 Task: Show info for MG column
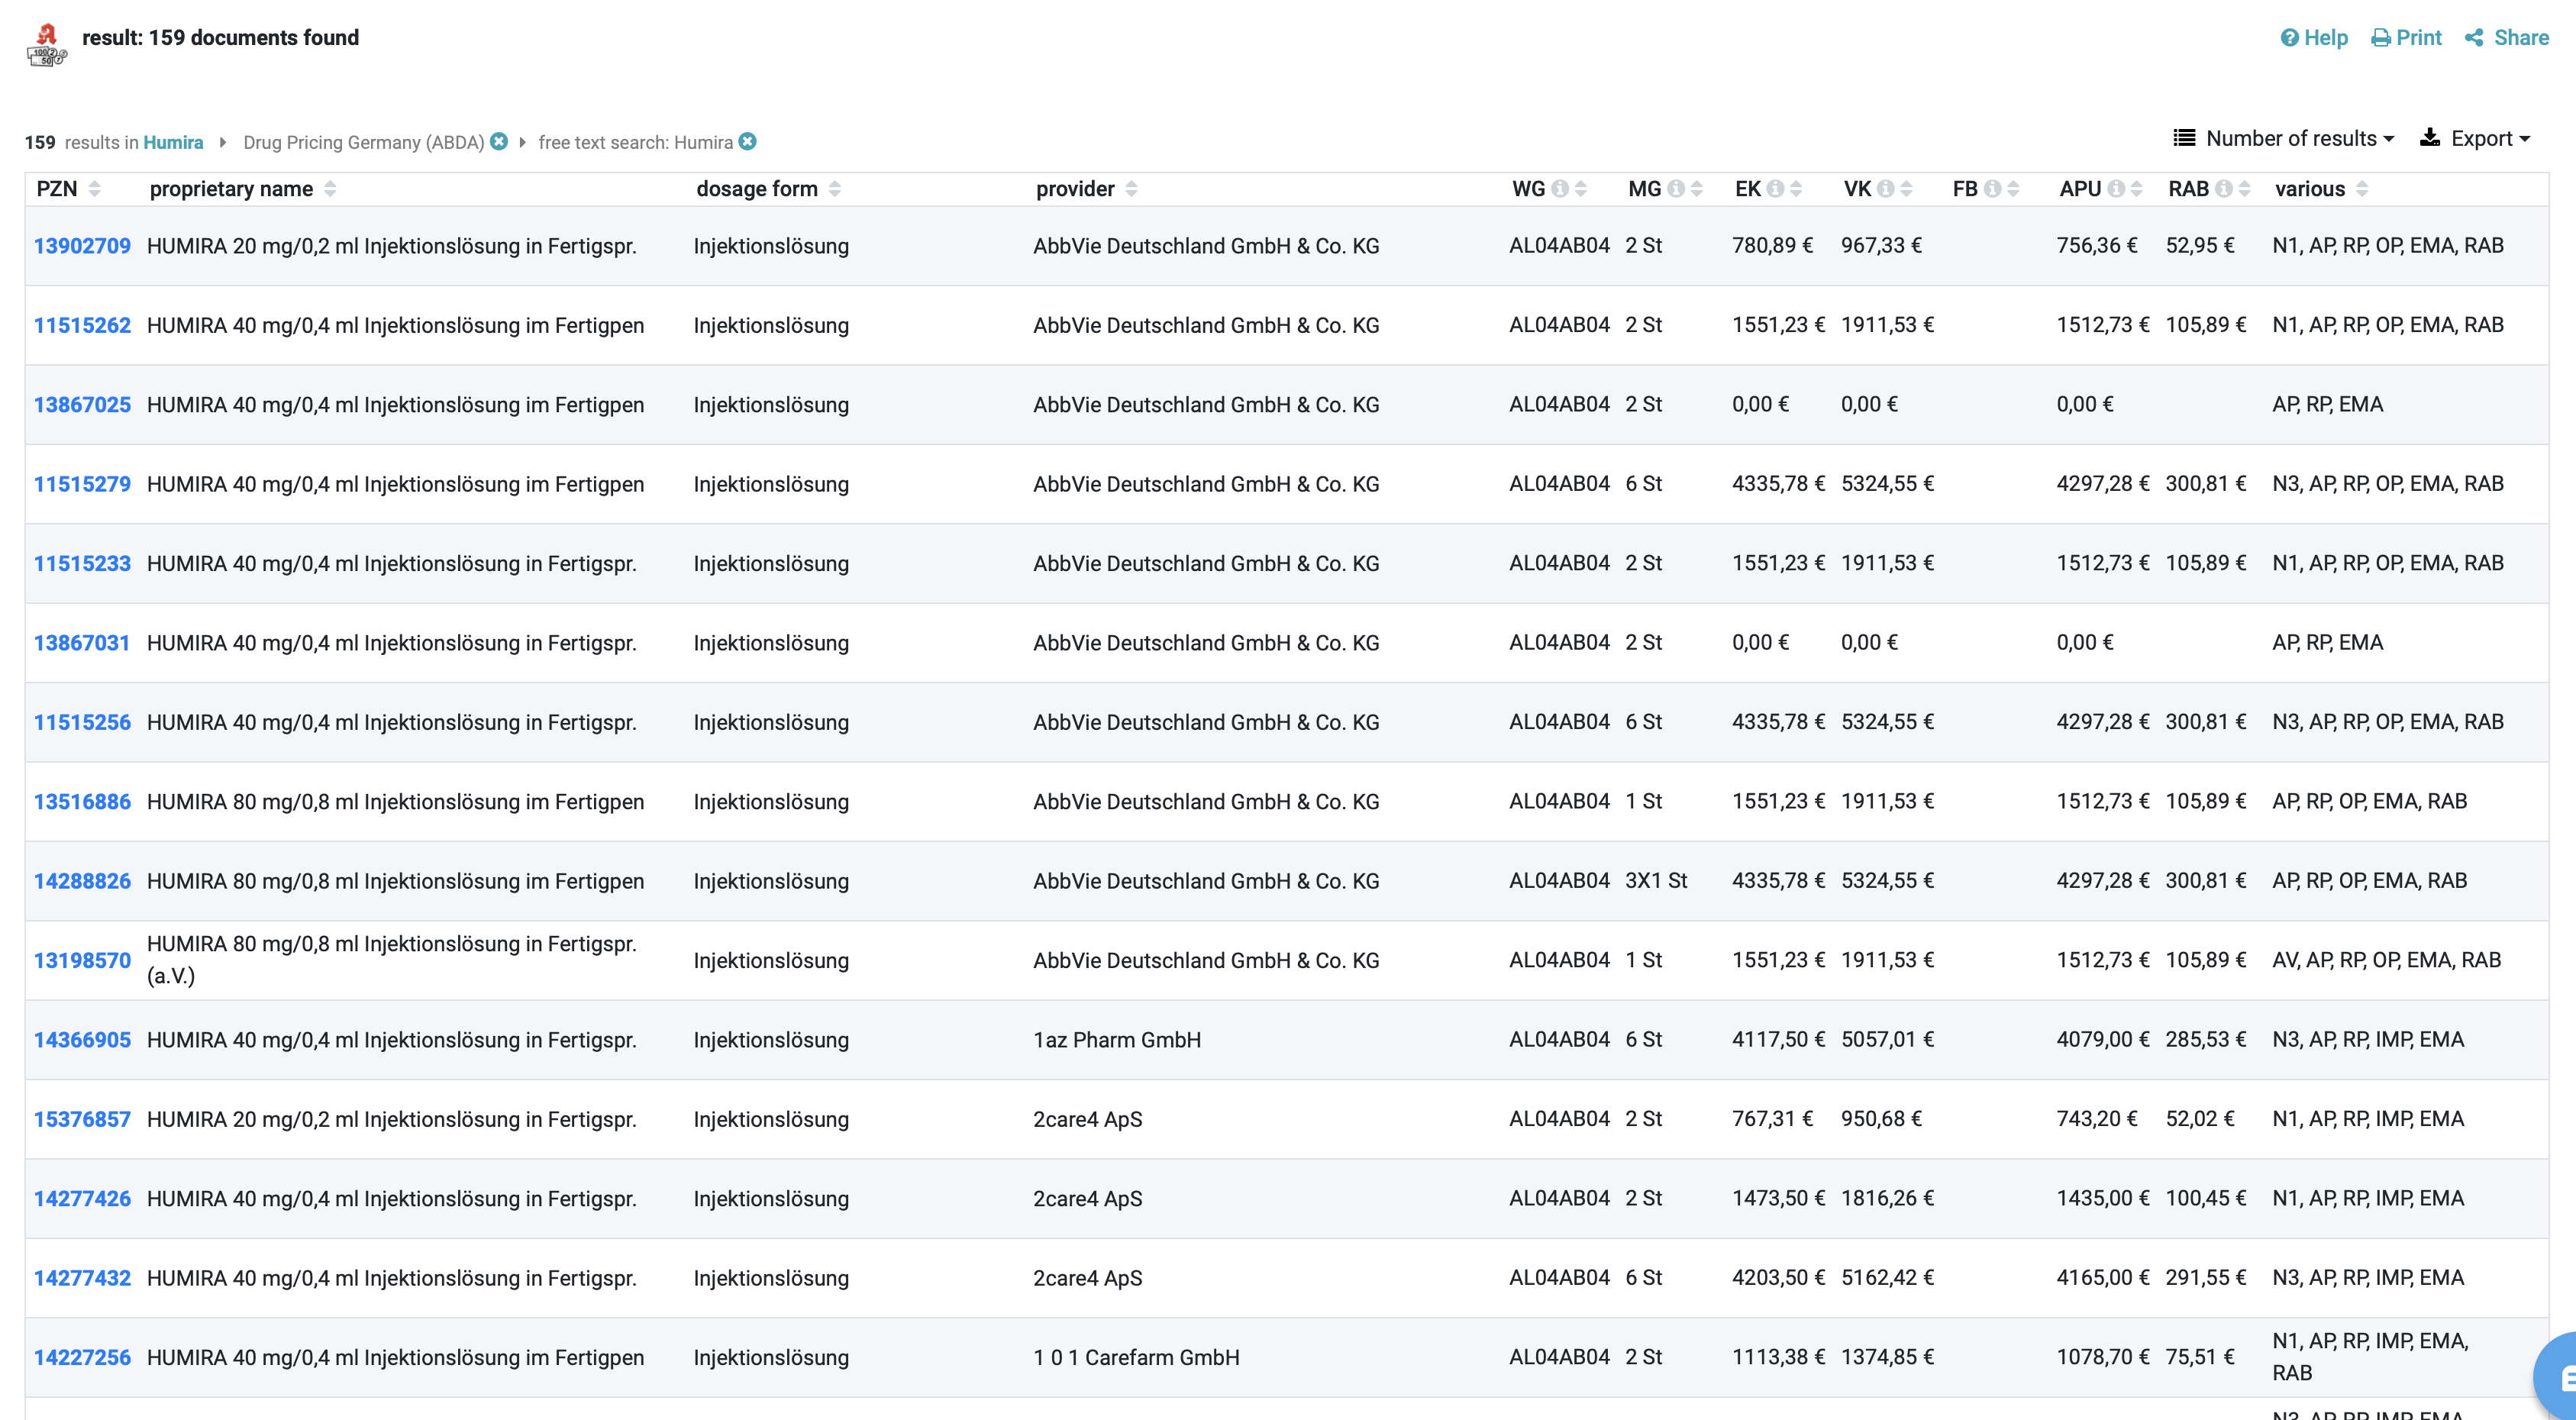pos(1676,189)
